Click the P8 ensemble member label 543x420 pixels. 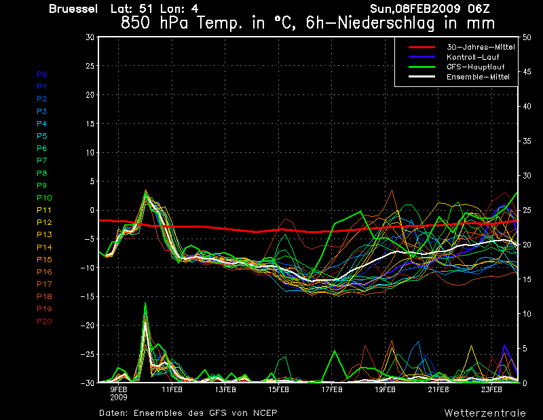point(42,173)
